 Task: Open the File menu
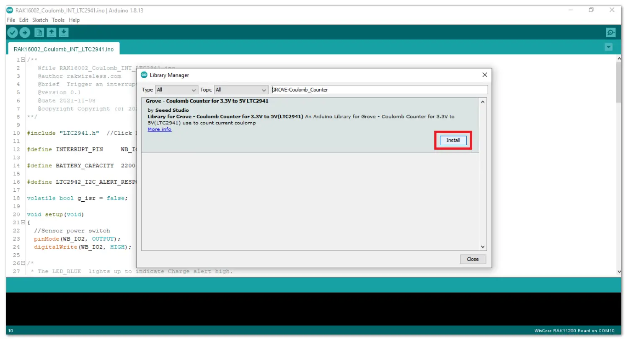(11, 20)
